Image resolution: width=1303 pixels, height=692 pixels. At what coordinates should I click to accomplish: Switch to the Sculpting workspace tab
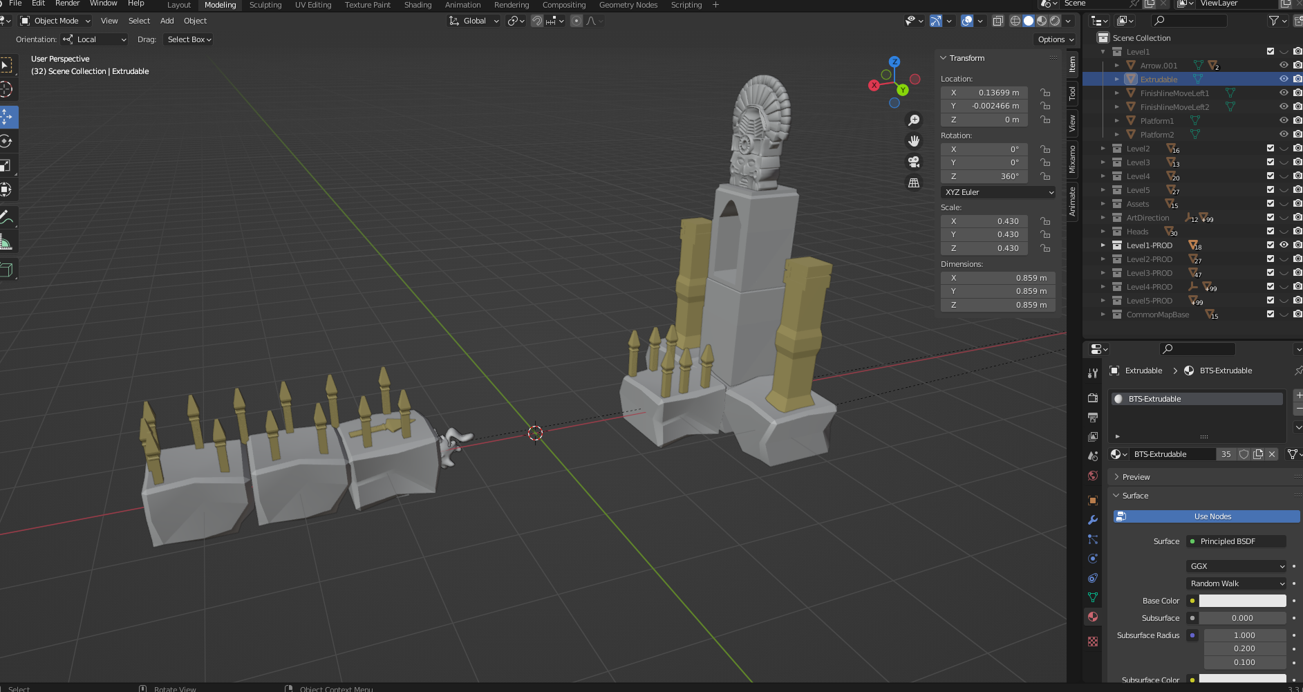(x=265, y=5)
